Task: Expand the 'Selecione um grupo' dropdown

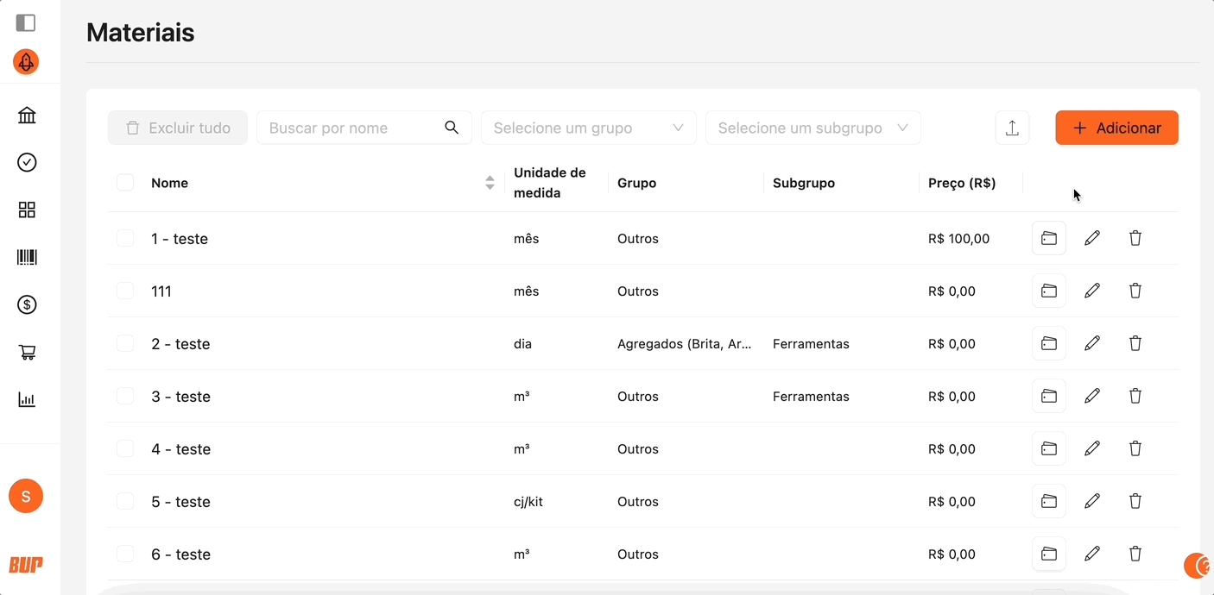Action: [588, 128]
